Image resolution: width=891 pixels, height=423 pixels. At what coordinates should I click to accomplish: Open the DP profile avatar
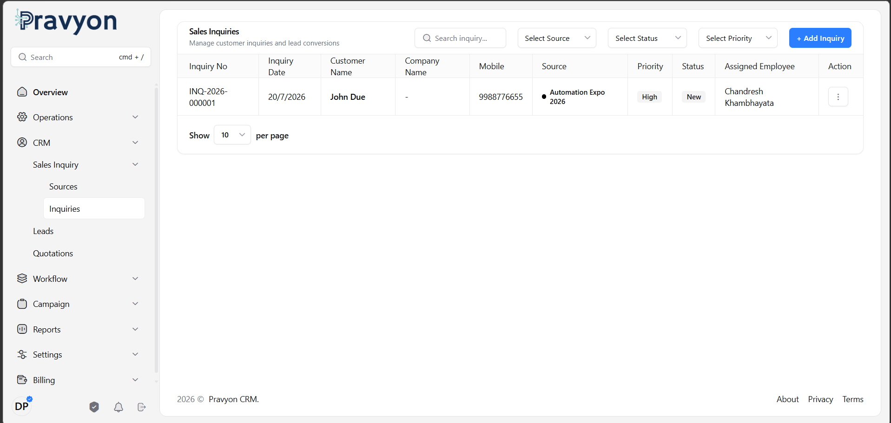coord(22,406)
